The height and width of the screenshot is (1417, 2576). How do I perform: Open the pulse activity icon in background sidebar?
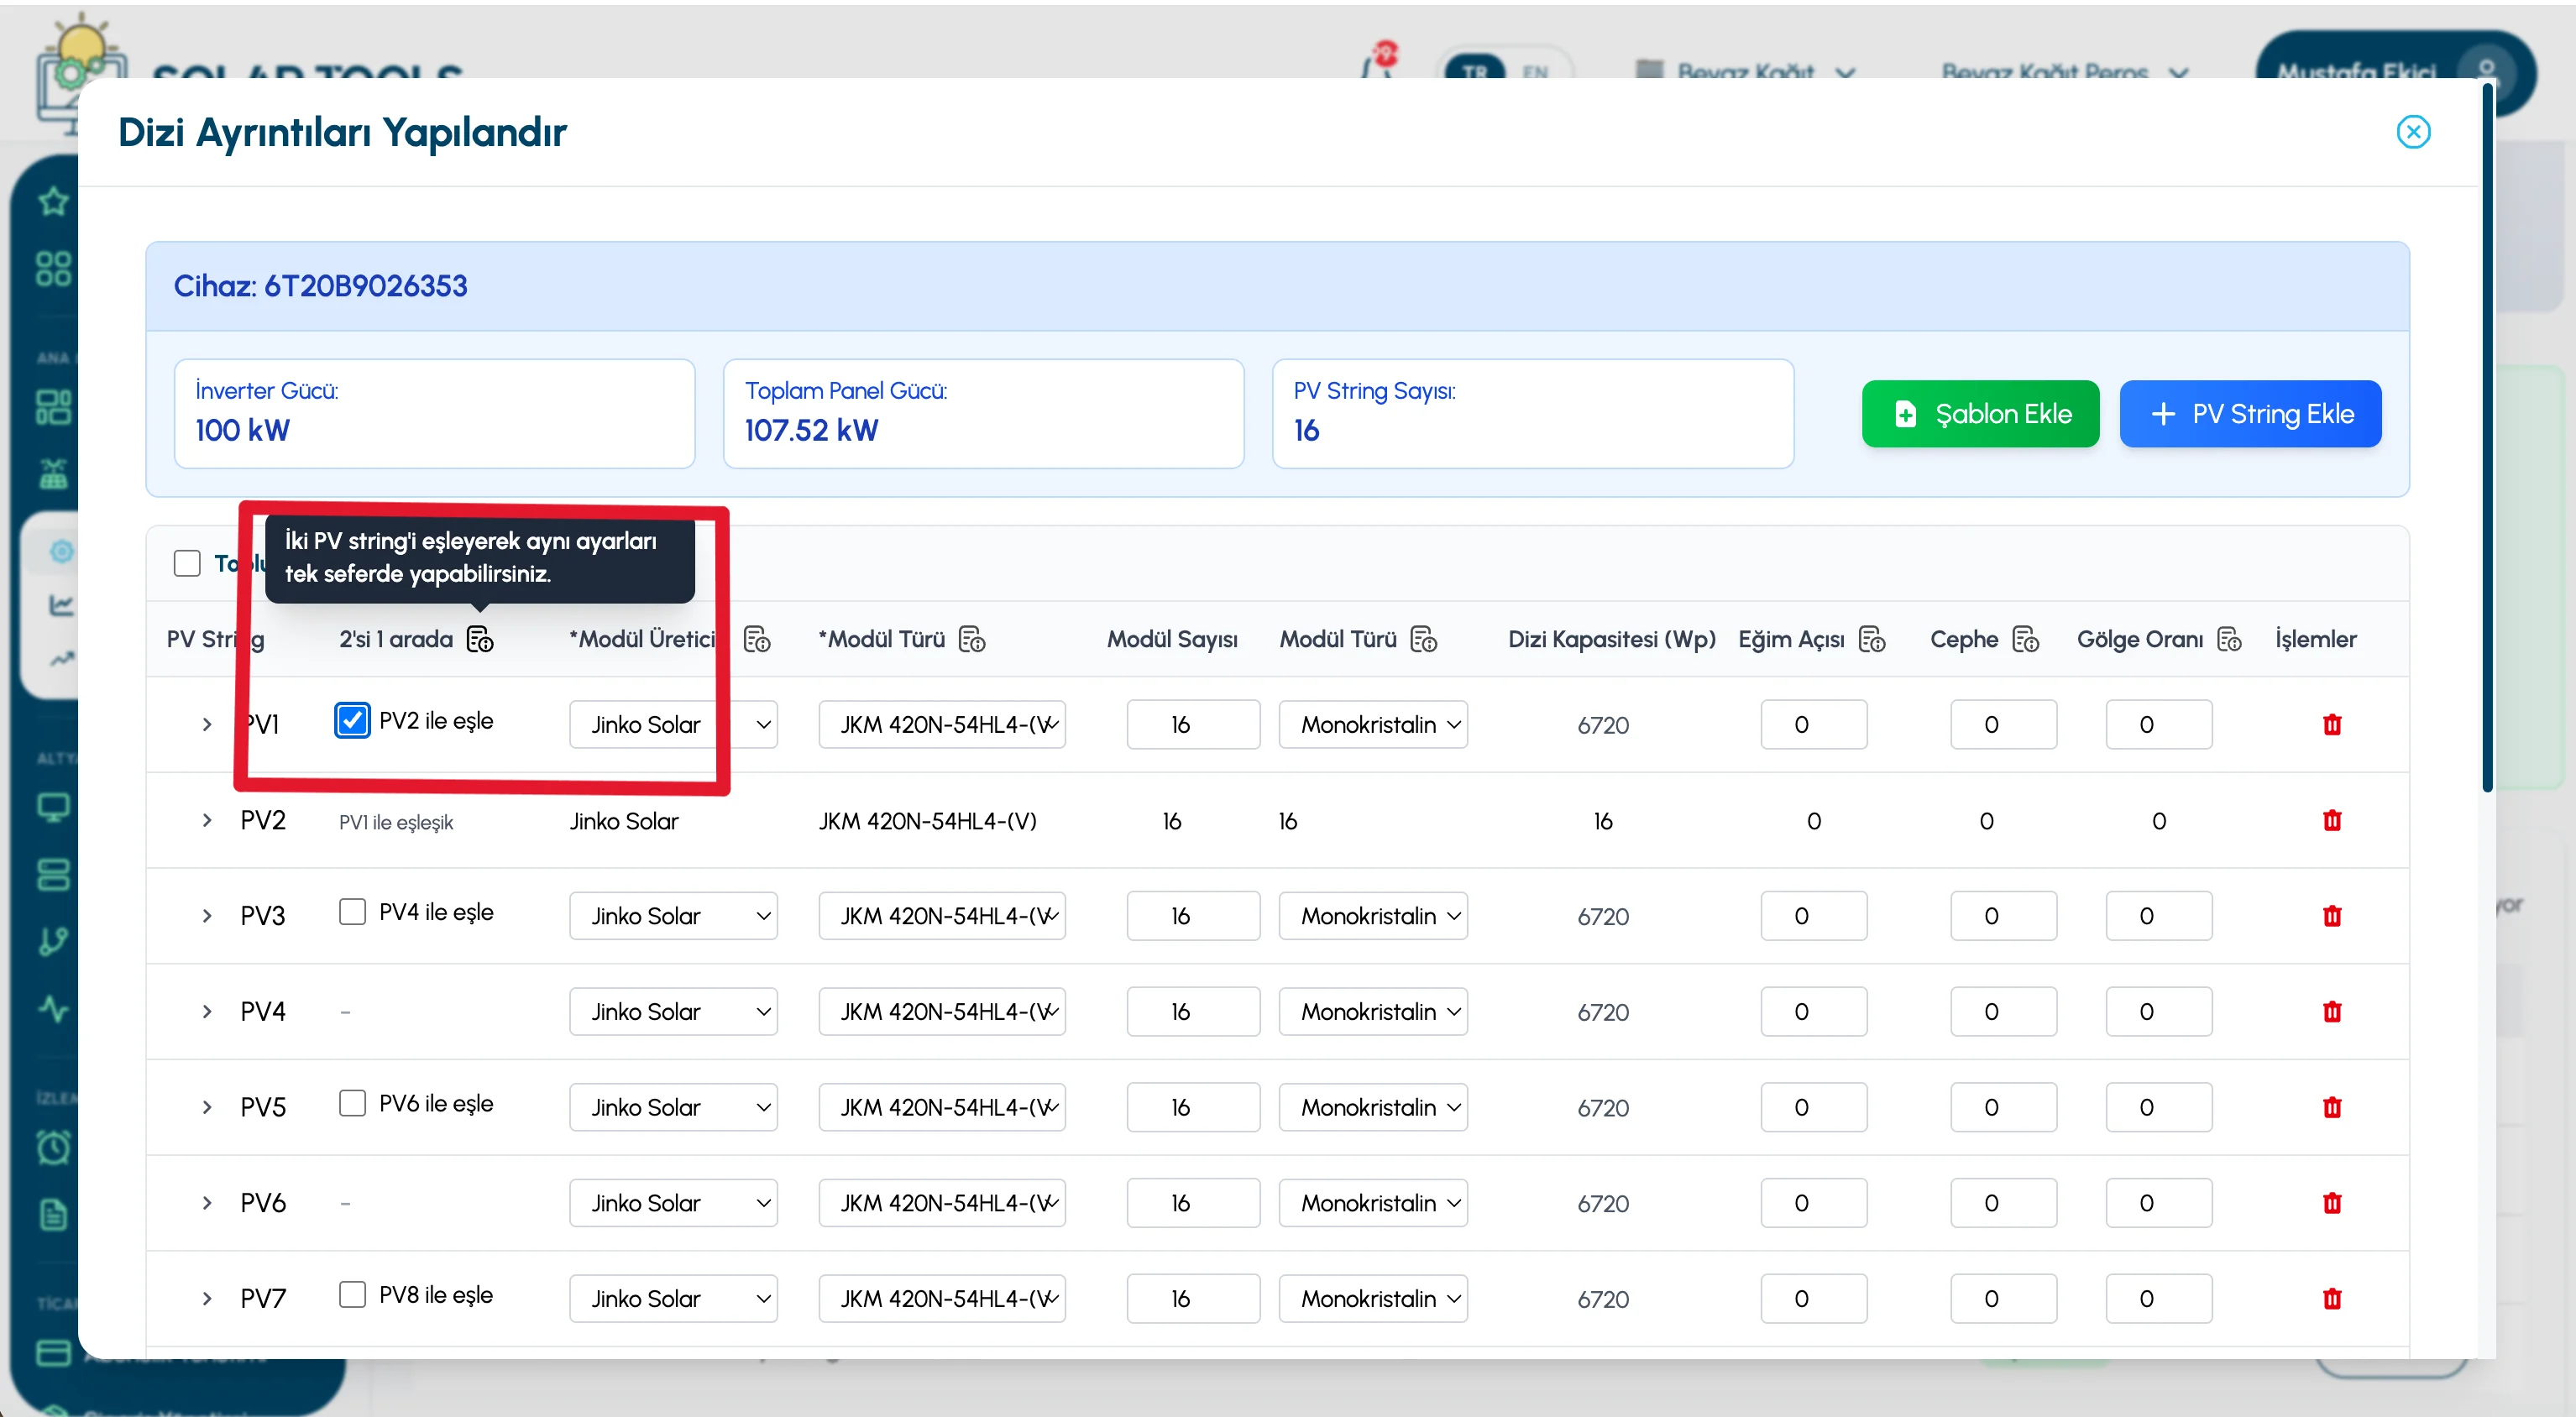tap(53, 1008)
